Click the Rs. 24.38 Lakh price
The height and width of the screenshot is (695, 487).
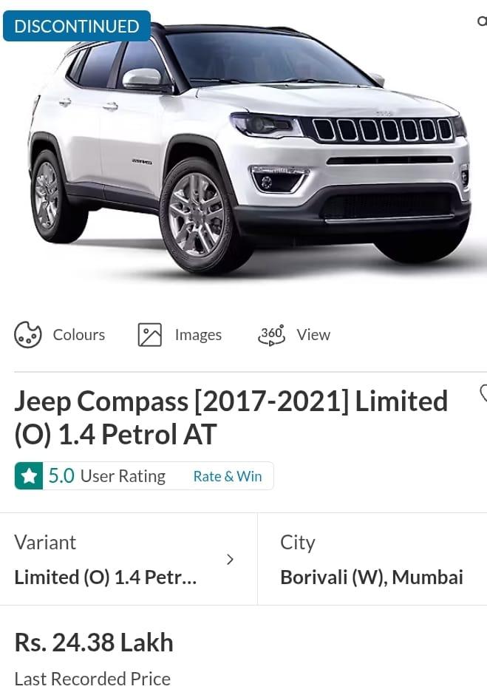click(94, 643)
